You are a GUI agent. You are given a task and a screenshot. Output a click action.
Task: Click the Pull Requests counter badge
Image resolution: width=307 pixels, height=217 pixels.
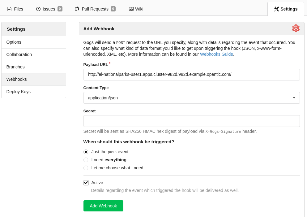click(x=113, y=9)
